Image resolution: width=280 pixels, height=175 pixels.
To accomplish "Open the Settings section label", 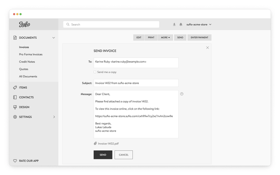I will click(x=25, y=117).
